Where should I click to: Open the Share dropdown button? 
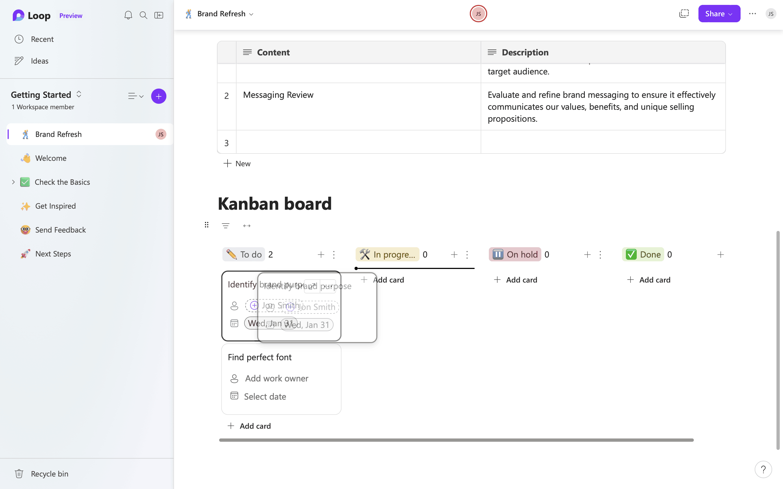719,14
